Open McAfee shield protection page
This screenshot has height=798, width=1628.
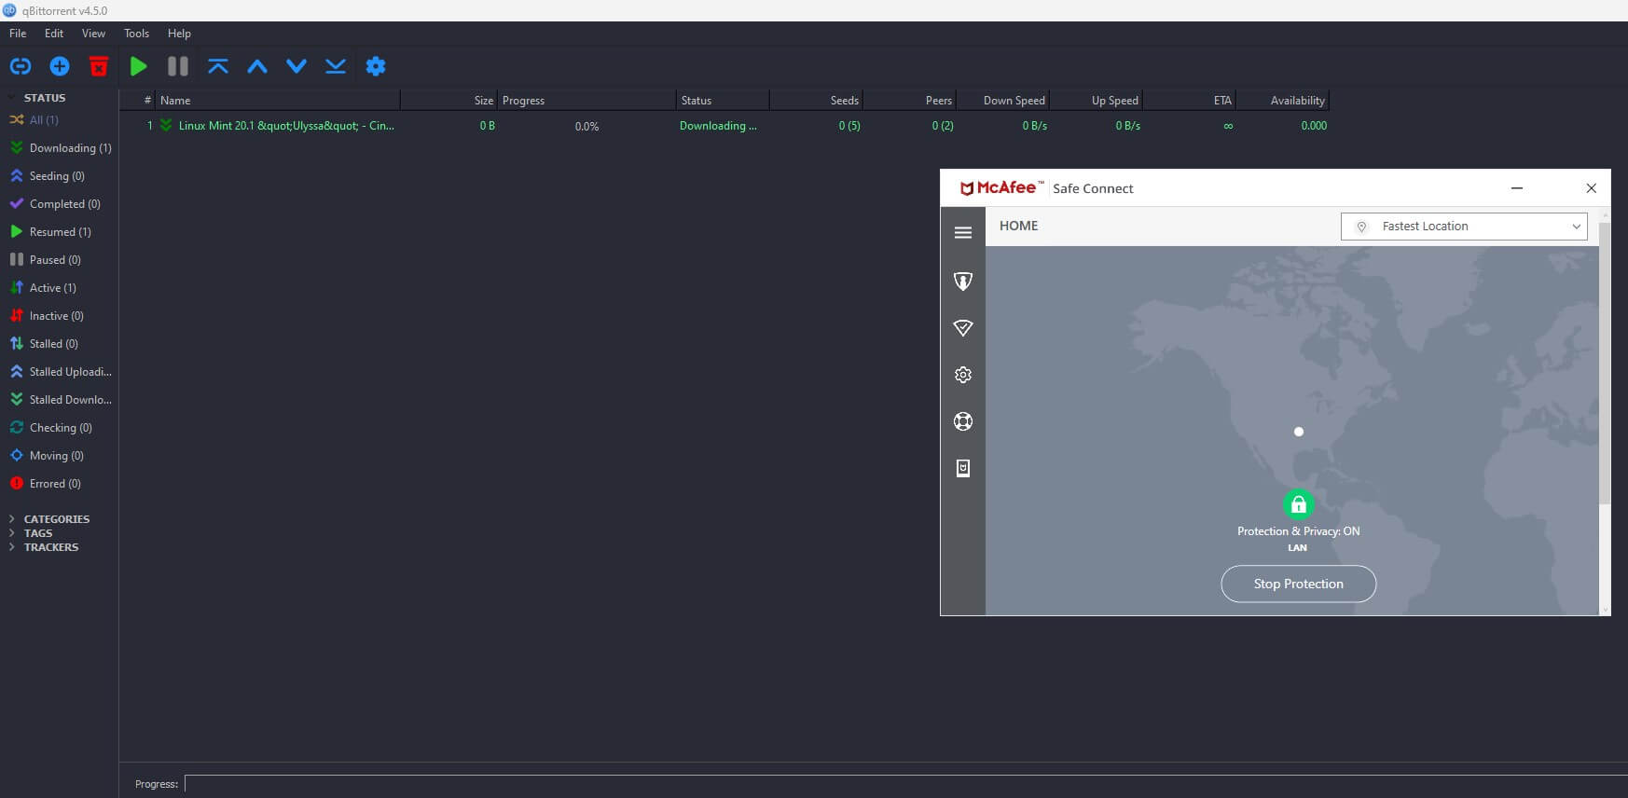tap(963, 281)
